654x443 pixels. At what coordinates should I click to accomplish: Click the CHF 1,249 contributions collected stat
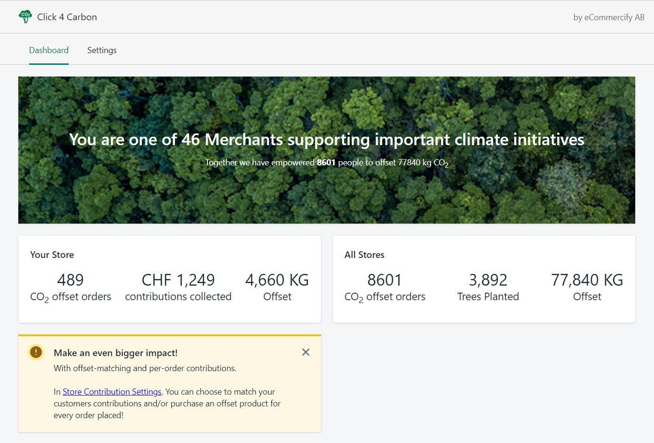click(x=178, y=288)
